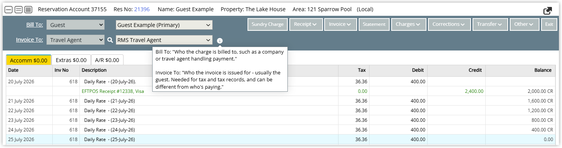This screenshot has height=148, width=562.
Task: Open the Guest Example (Primary) dropdown
Action: pyautogui.click(x=164, y=25)
